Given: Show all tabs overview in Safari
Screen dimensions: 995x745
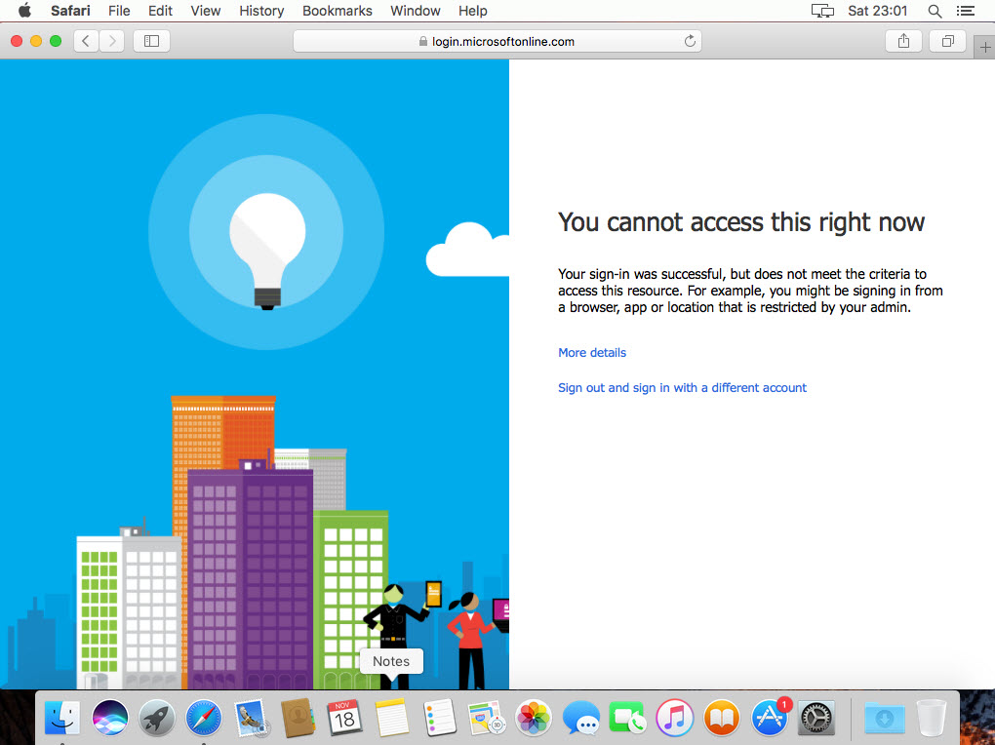Looking at the screenshot, I should point(947,41).
